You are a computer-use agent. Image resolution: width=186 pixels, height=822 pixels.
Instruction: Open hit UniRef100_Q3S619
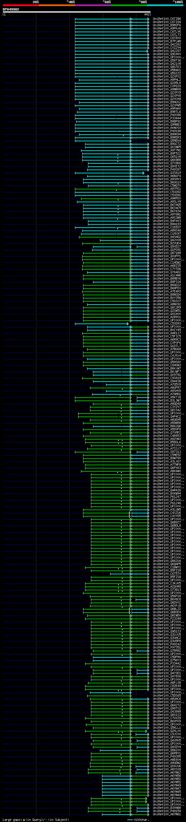[167, 173]
